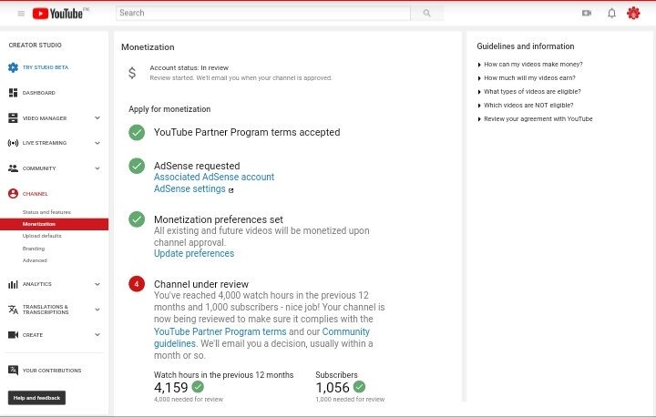Click the Live Streaming broadcast icon
The height and width of the screenshot is (417, 656).
pos(13,143)
